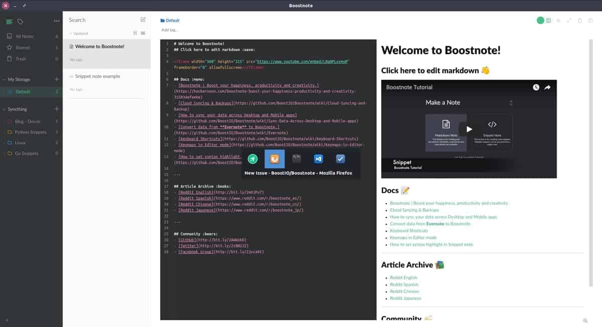Open the Updated sort dropdown

[x=79, y=34]
